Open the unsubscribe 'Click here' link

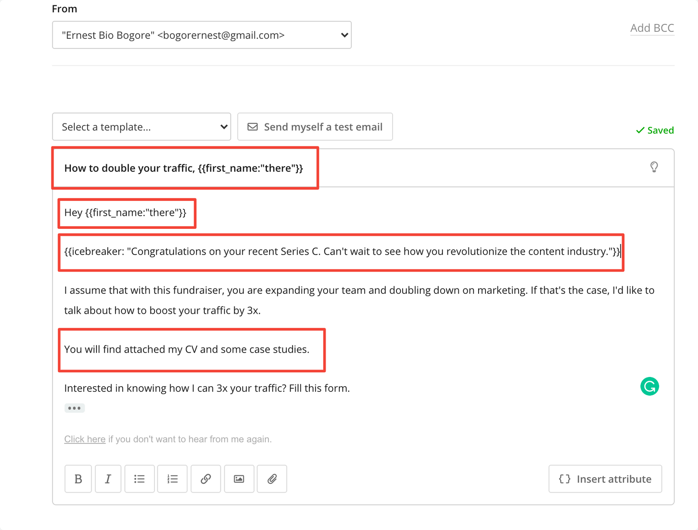click(84, 439)
